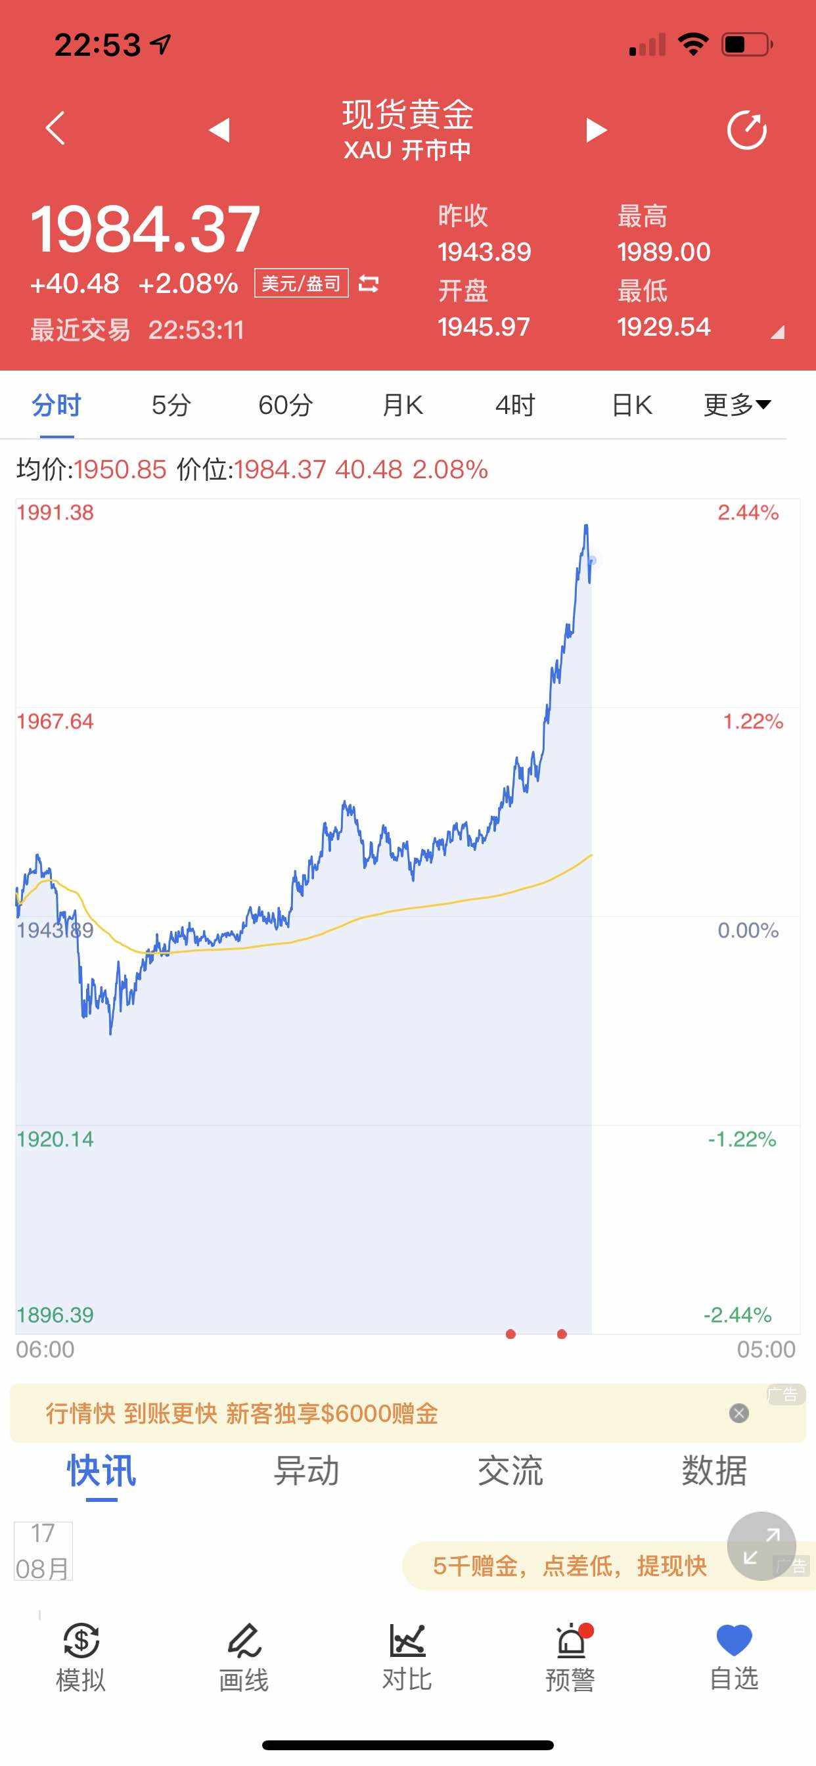Toggle the 美元/盎司 unit switch
This screenshot has width=816, height=1766.
tap(369, 283)
